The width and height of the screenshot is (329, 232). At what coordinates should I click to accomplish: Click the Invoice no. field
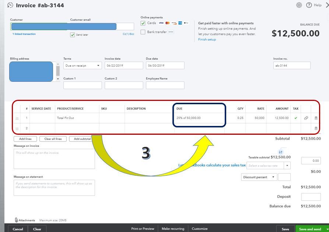click(292, 66)
